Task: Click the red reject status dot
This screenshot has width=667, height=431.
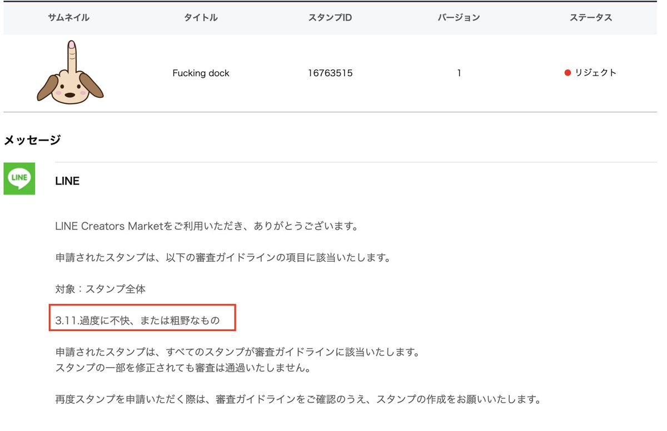Action: pos(568,73)
